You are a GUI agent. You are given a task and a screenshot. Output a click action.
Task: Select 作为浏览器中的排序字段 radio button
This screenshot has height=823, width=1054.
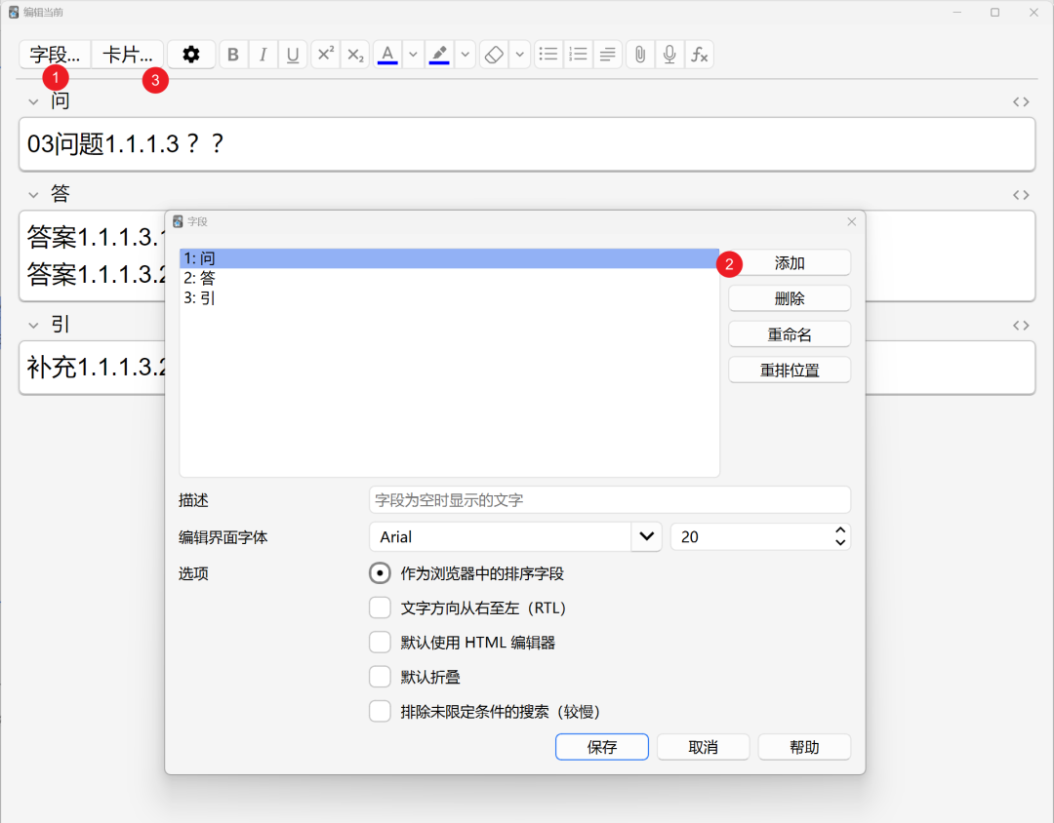(380, 573)
